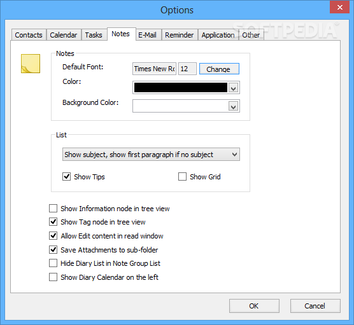Click the Notes tab
Screen dimensions: 354x325
[121, 34]
